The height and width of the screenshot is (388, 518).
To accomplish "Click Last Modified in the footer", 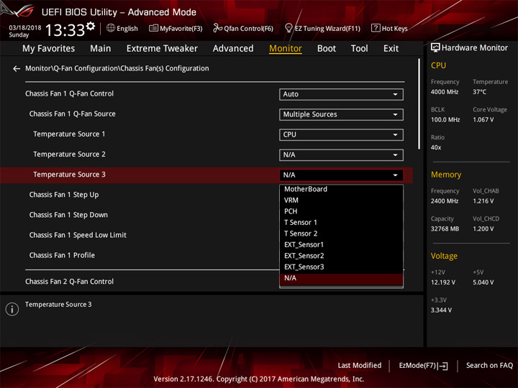I will click(x=359, y=366).
